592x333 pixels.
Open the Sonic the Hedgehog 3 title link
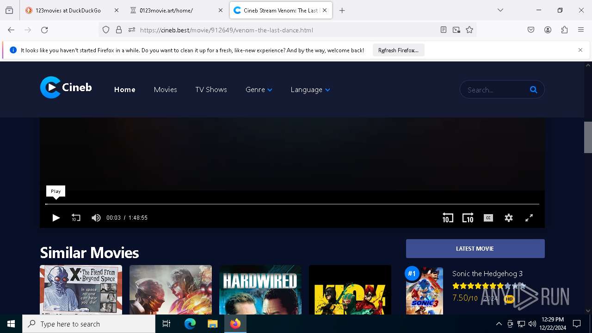487,273
